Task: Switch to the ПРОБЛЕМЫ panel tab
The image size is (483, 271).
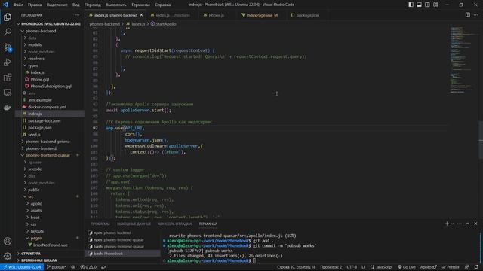Action: (x=100, y=224)
